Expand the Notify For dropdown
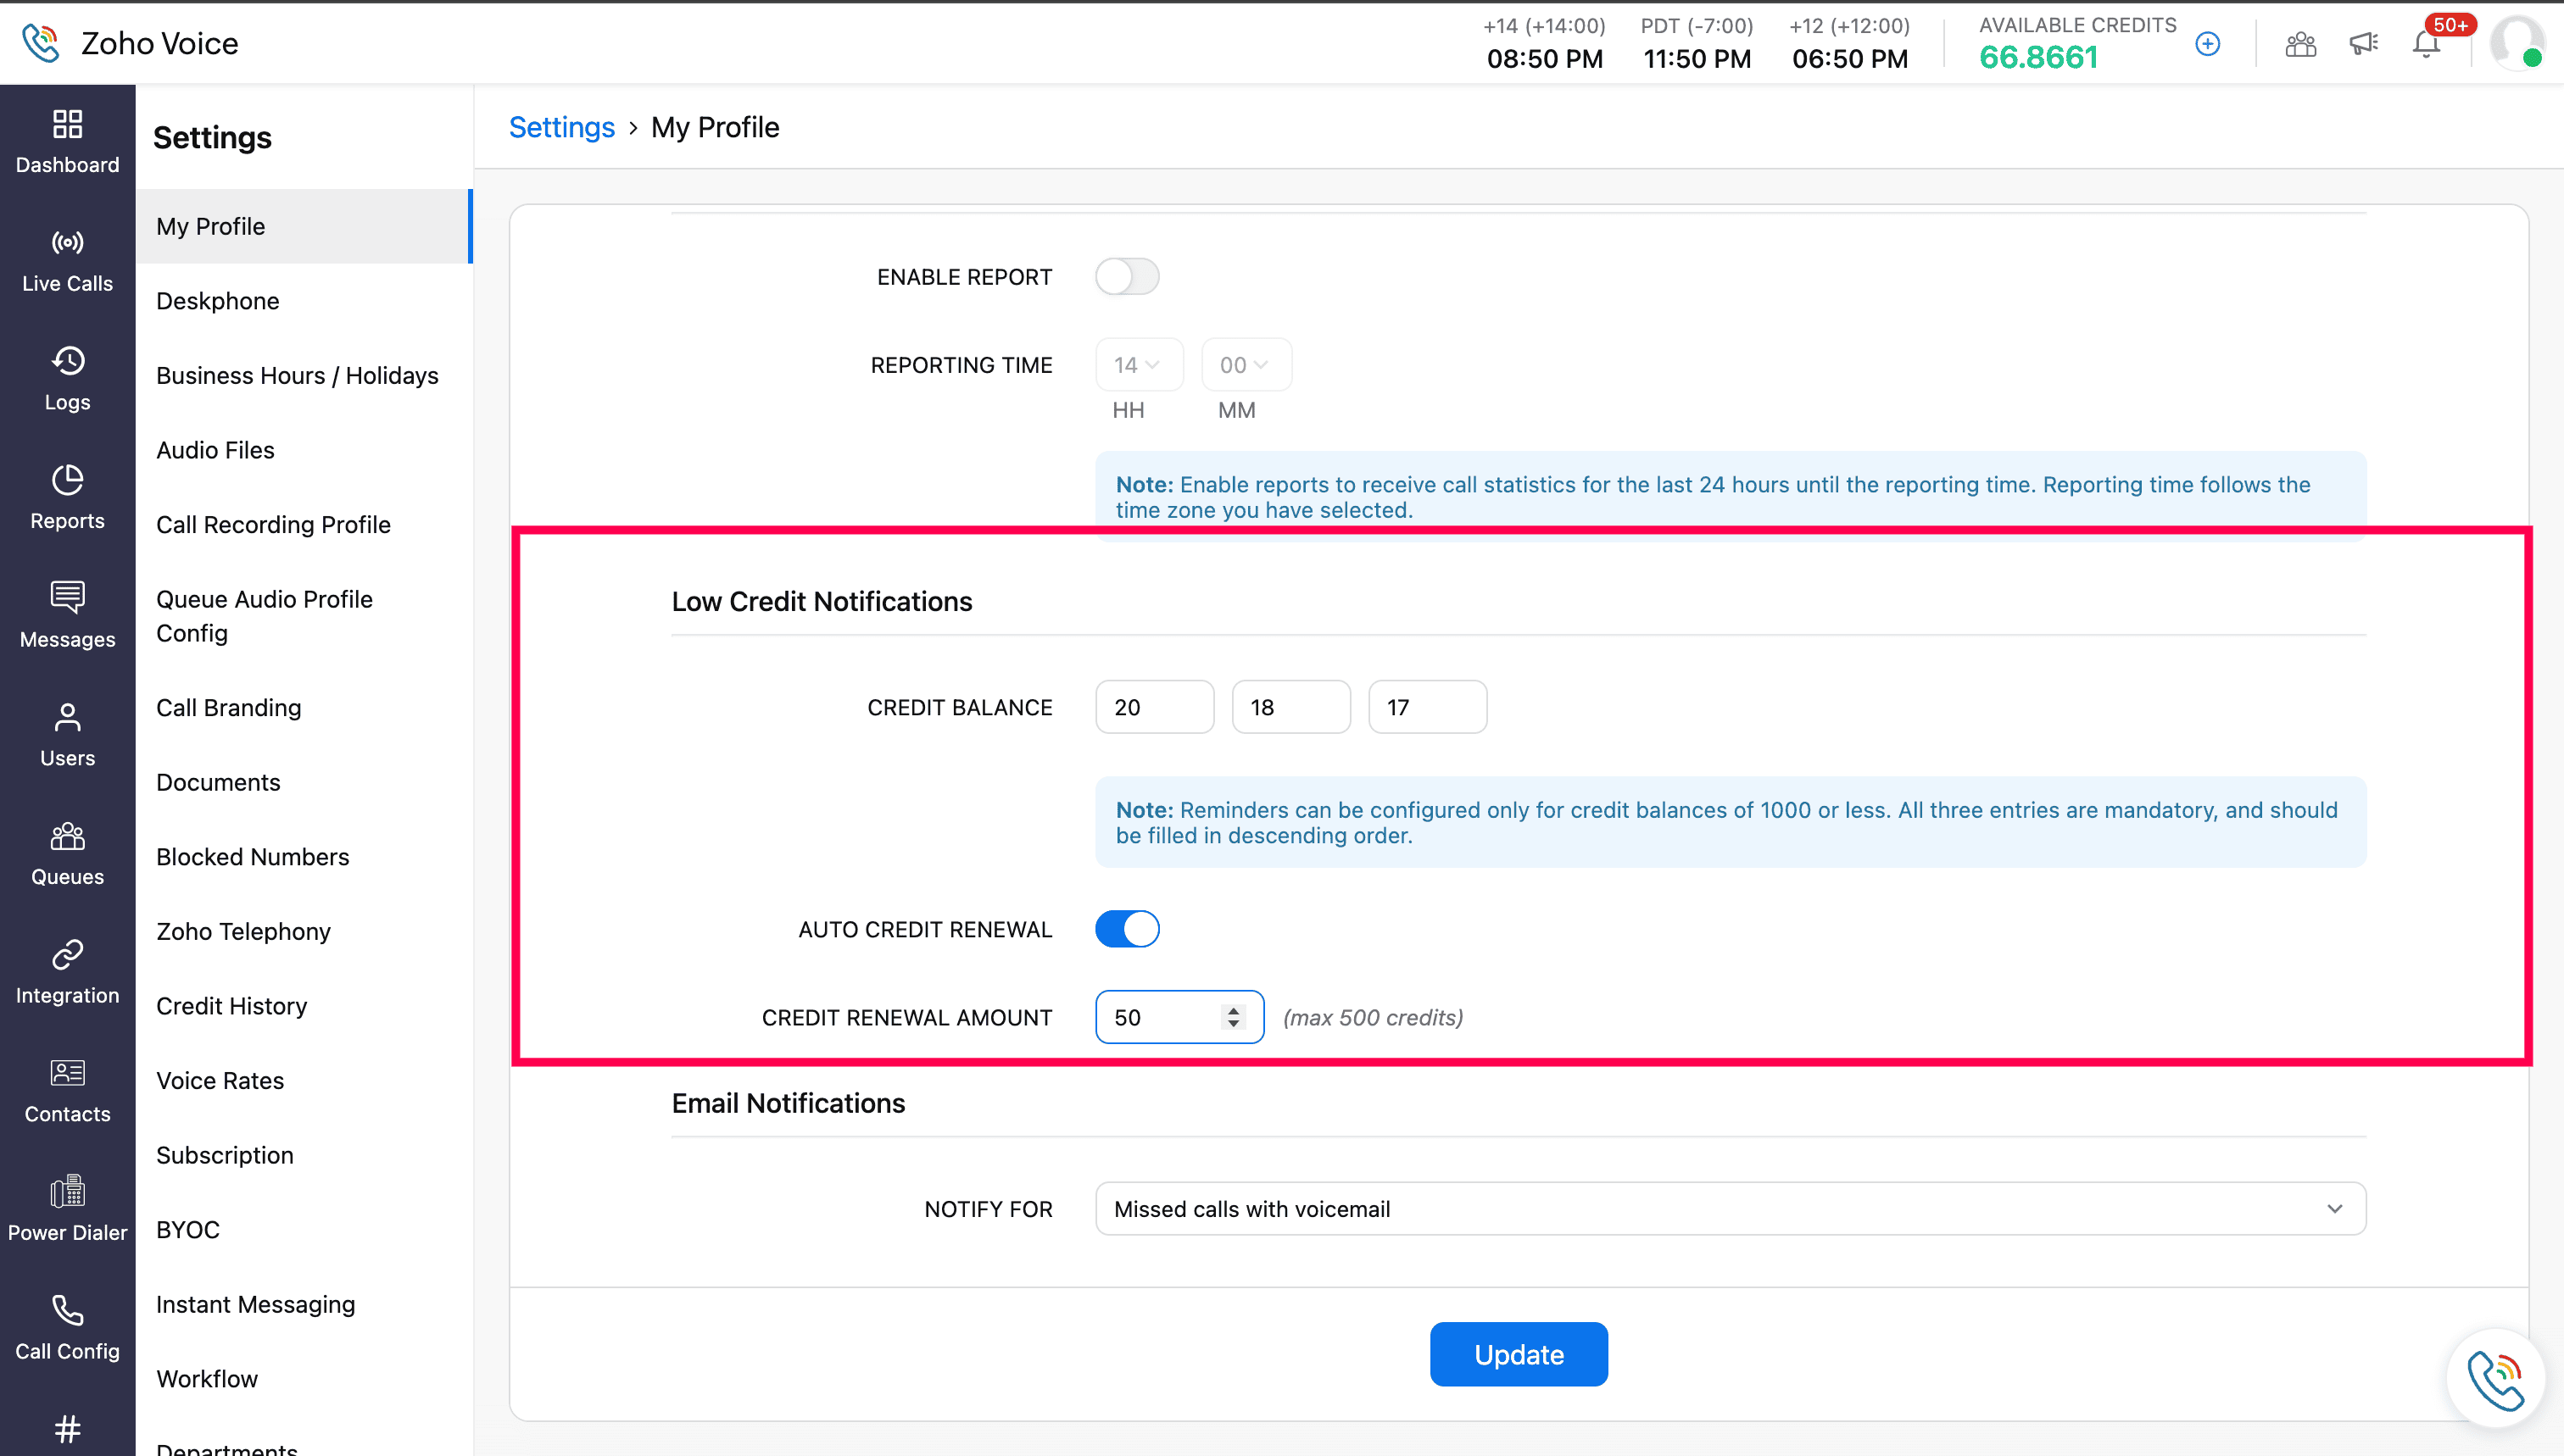Viewport: 2564px width, 1456px height. (x=1730, y=1209)
